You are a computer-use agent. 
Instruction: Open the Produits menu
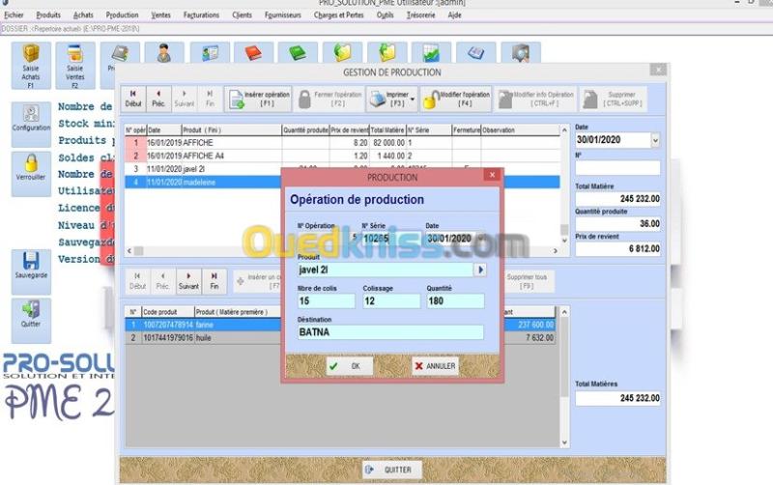[x=48, y=15]
